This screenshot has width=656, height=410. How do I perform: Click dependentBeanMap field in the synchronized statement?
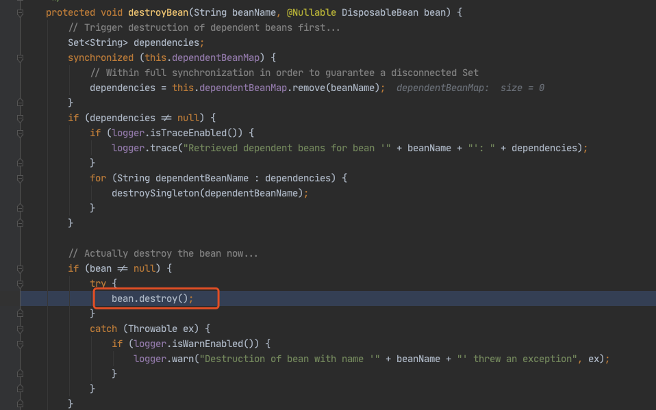[216, 57]
